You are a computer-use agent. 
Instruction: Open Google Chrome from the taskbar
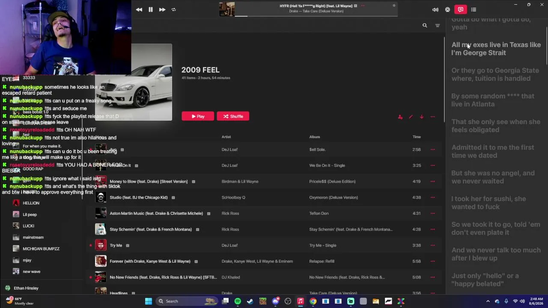point(313,301)
